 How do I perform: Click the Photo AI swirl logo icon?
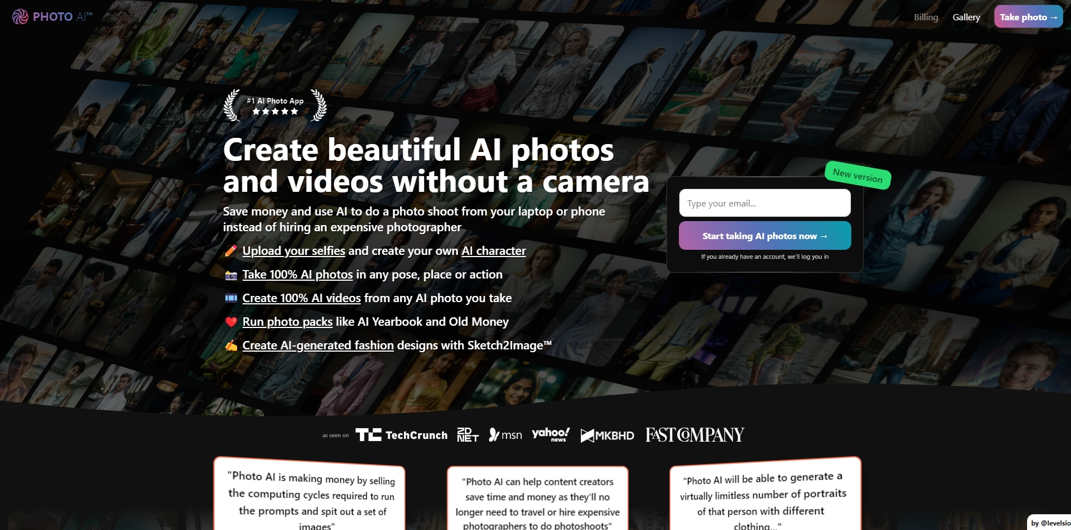tap(20, 17)
